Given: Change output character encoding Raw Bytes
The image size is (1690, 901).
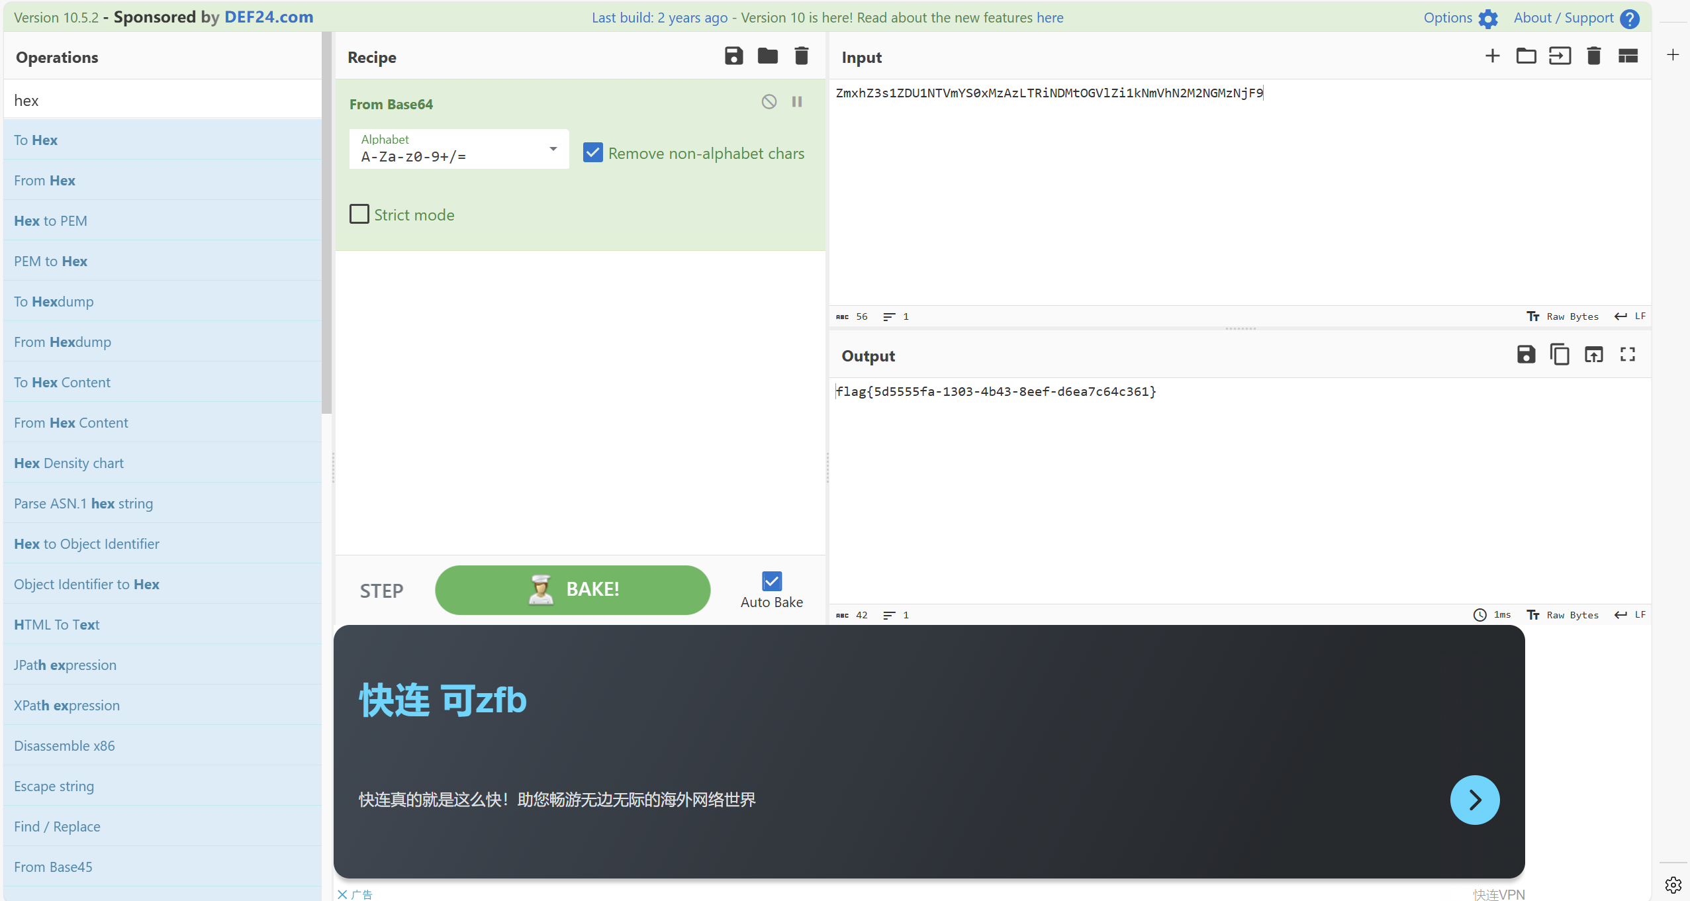Looking at the screenshot, I should pyautogui.click(x=1562, y=615).
